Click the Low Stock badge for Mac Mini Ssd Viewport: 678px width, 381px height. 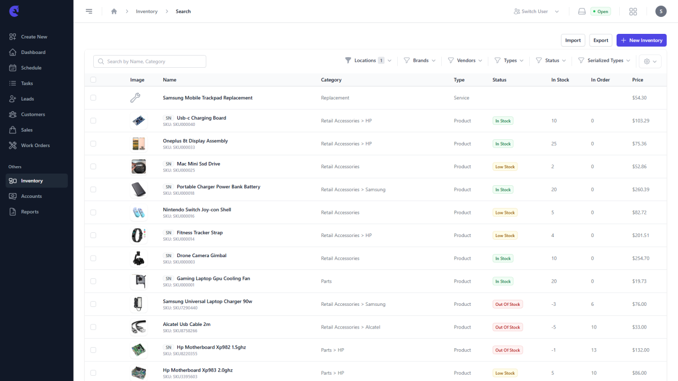[505, 167]
